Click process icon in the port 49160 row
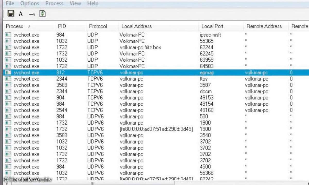 (x=8, y=110)
